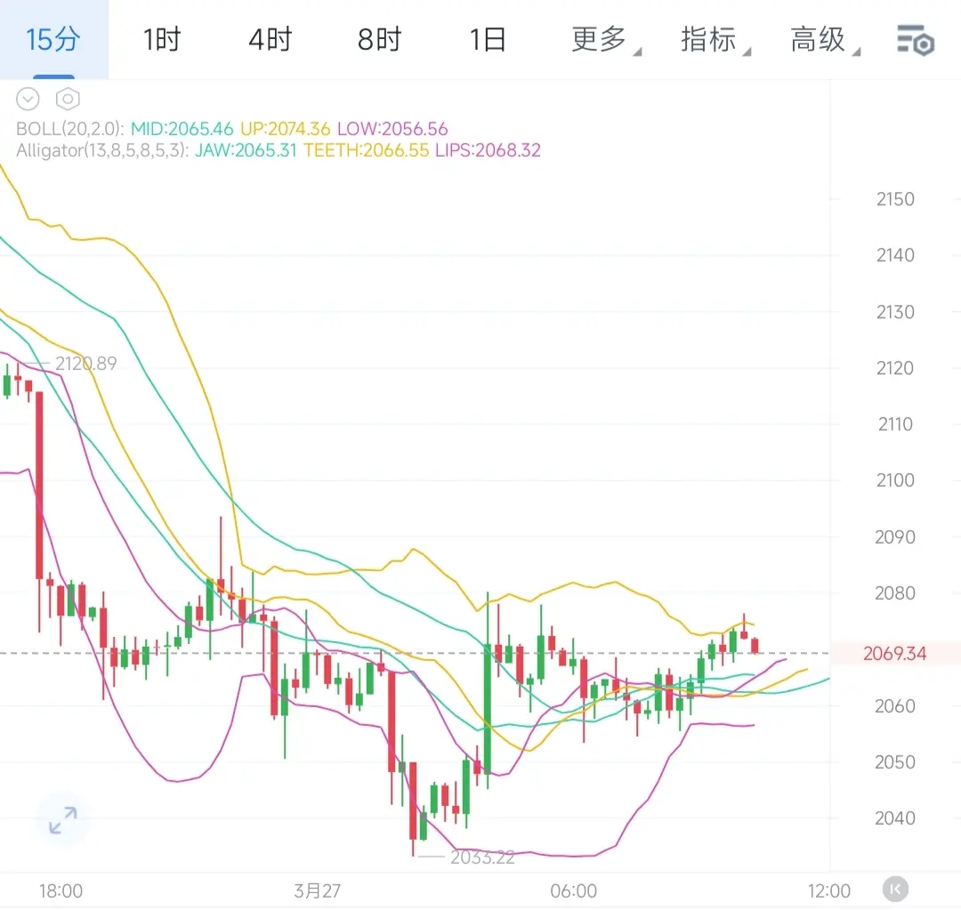Click the 06:00 time axis label
Viewport: 961px width, 910px height.
(x=574, y=890)
